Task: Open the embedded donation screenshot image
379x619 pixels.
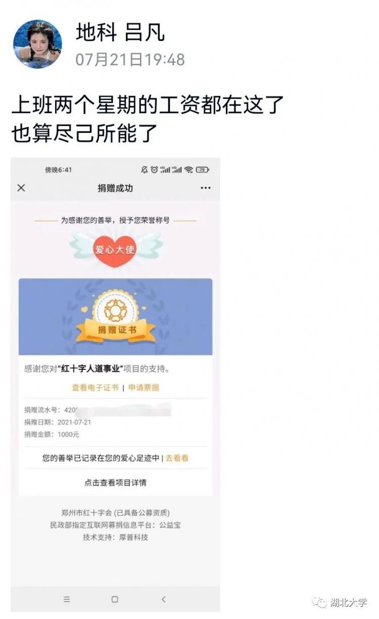Action: [x=115, y=385]
